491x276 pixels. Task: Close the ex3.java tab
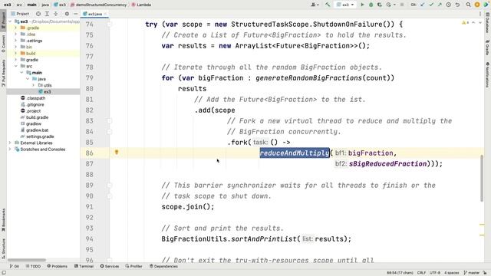tap(106, 14)
